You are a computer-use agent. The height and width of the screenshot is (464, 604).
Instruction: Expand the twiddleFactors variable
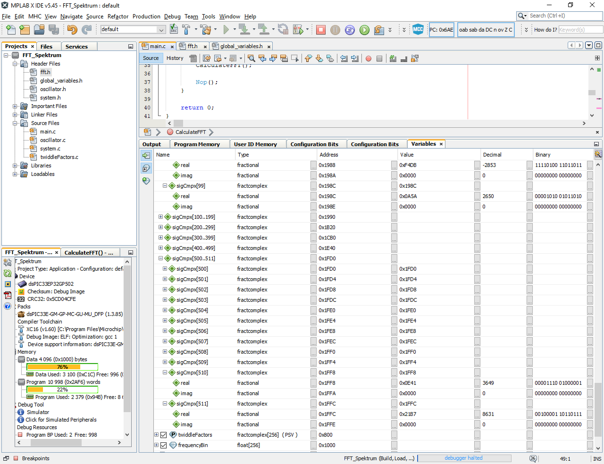(x=157, y=435)
